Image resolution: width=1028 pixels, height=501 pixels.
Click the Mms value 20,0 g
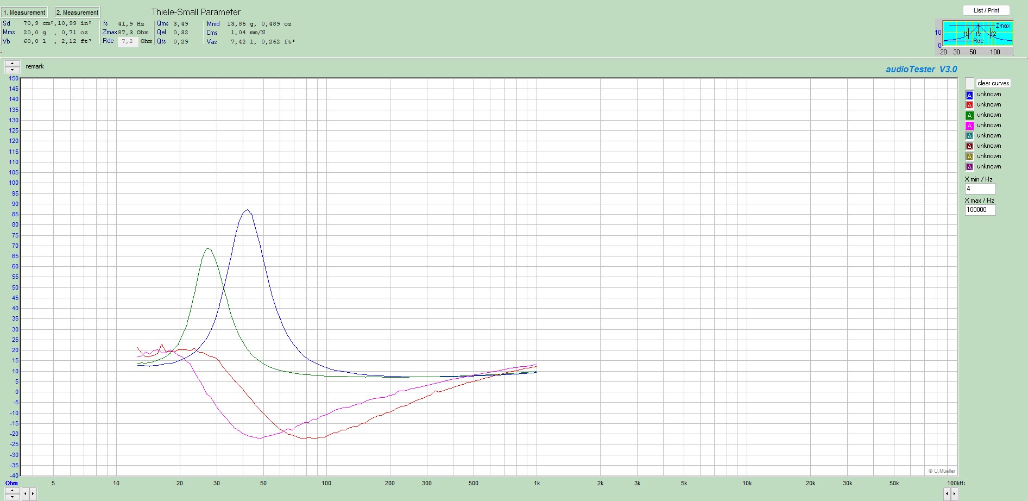(35, 33)
